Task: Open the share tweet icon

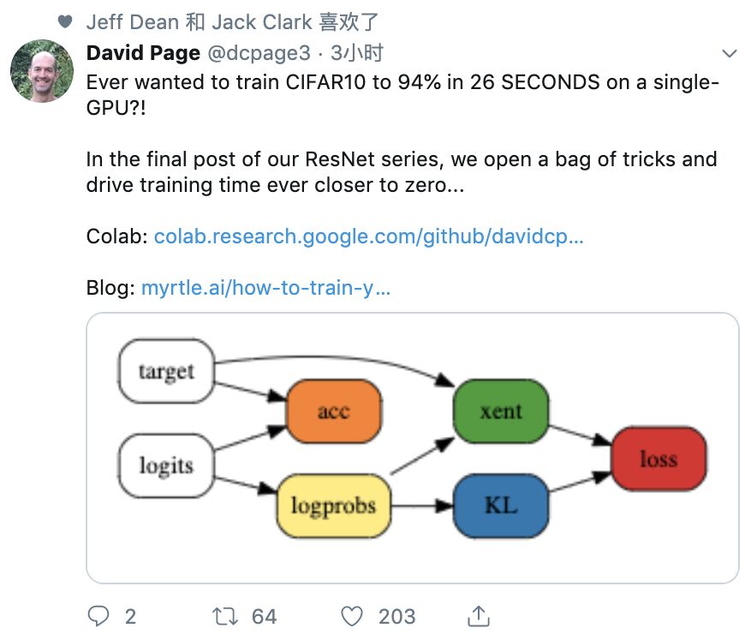Action: (479, 615)
